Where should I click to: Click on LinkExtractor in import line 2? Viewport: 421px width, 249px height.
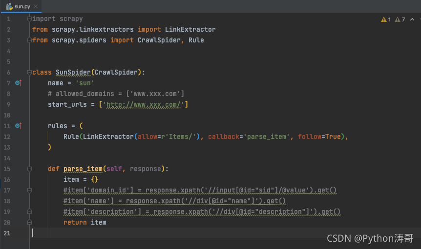click(x=190, y=29)
